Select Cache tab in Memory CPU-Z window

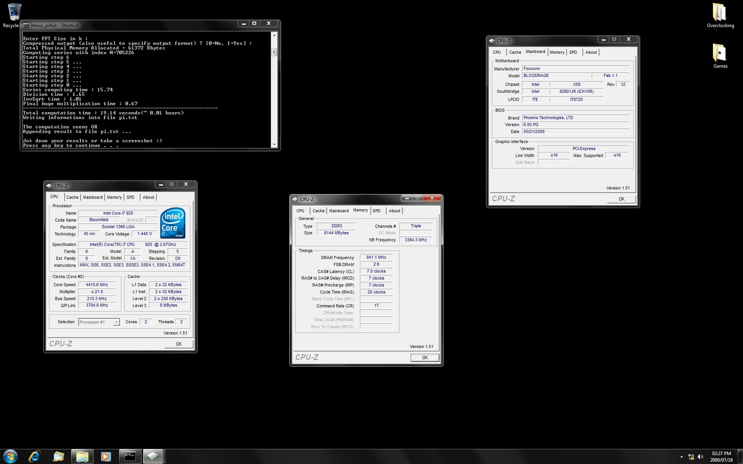click(x=319, y=211)
